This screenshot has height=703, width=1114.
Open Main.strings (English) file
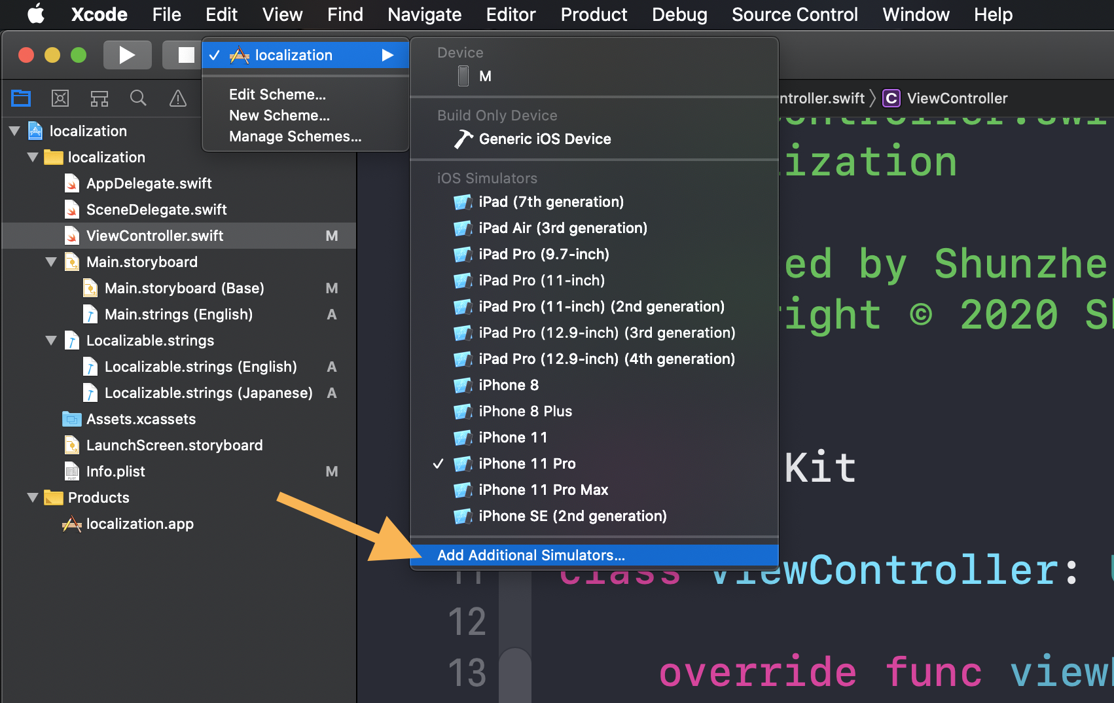[178, 314]
